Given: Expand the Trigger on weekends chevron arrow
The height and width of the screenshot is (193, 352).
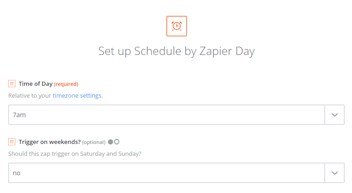Looking at the screenshot, I should [334, 173].
